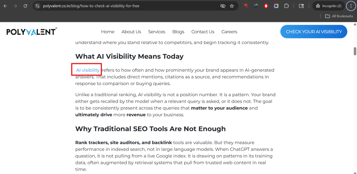Open the red S extension icon

(246, 6)
